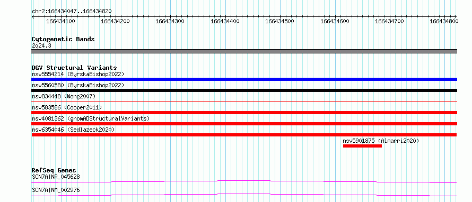Click the magenta SCN7A|NM_002976 transcript line
The height and width of the screenshot is (202, 472).
click(244, 195)
